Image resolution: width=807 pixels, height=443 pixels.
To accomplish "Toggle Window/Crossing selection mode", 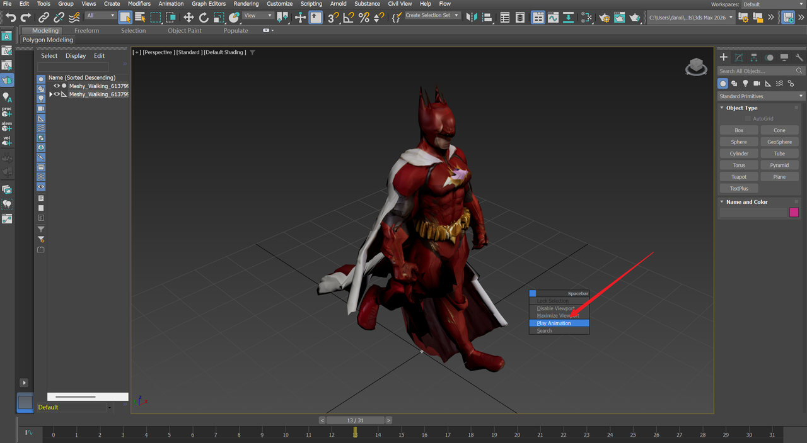I will 171,18.
